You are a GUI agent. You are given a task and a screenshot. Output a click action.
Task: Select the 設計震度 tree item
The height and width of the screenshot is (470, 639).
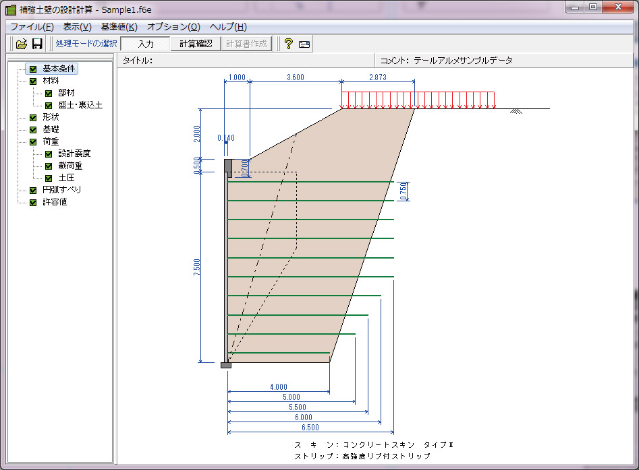[74, 154]
